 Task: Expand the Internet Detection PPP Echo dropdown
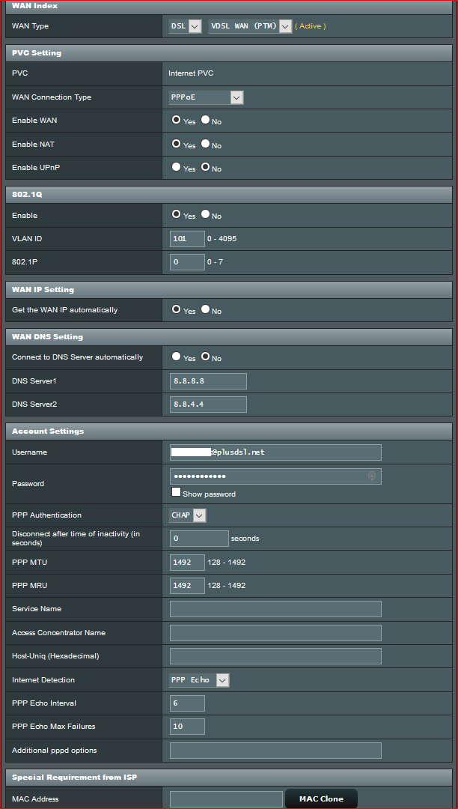pyautogui.click(x=200, y=680)
